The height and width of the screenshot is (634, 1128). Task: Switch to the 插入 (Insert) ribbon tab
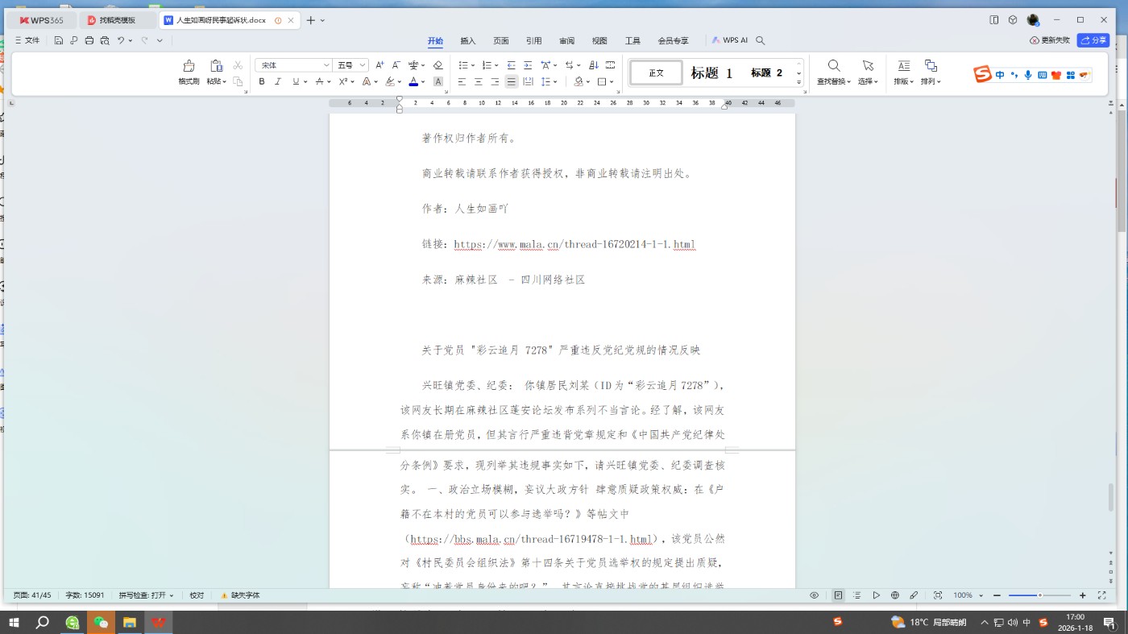click(467, 41)
